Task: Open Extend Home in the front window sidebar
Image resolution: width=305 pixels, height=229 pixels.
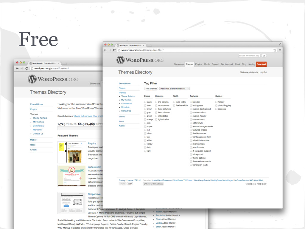Action: tap(125, 83)
